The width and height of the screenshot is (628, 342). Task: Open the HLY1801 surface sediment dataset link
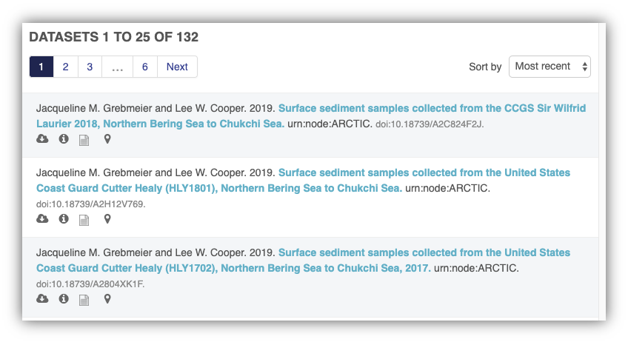(303, 180)
